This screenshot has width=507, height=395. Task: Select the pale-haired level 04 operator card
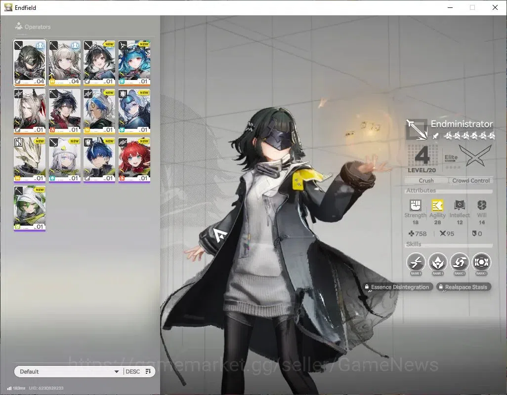(x=65, y=63)
